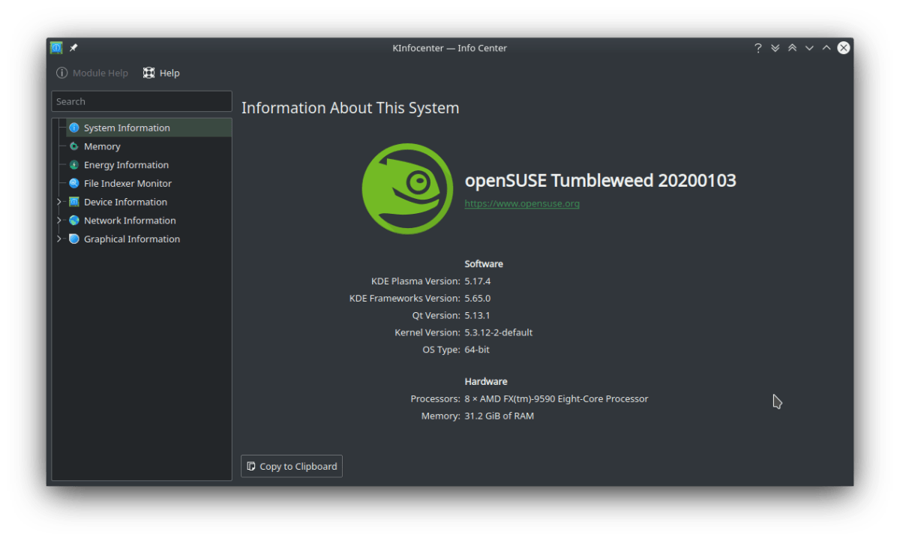
Task: Click the double-up chevron titlebar icon
Action: tap(792, 48)
